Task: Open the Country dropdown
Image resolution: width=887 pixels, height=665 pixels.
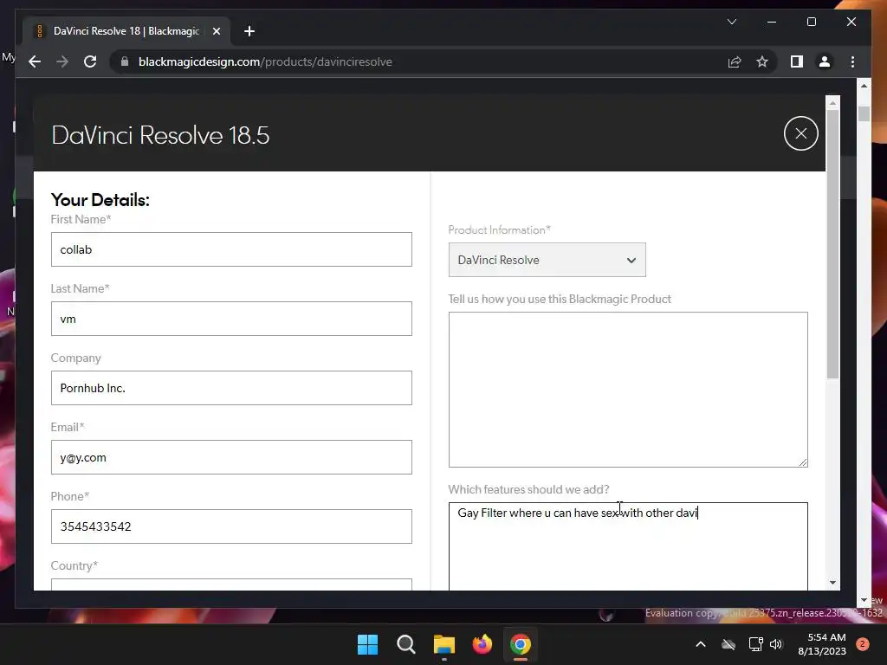Action: click(x=231, y=584)
